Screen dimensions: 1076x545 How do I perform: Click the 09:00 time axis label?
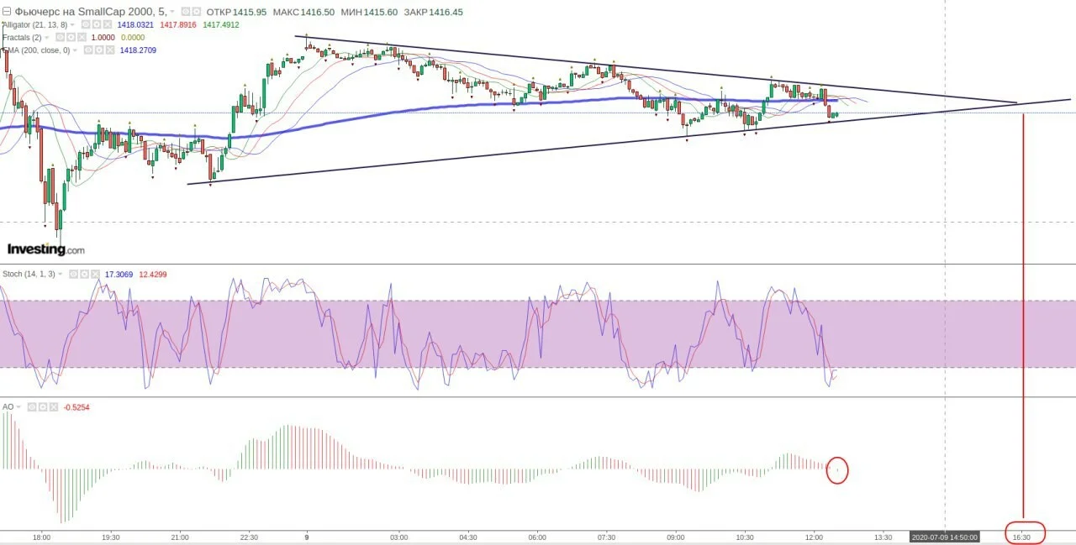click(675, 537)
